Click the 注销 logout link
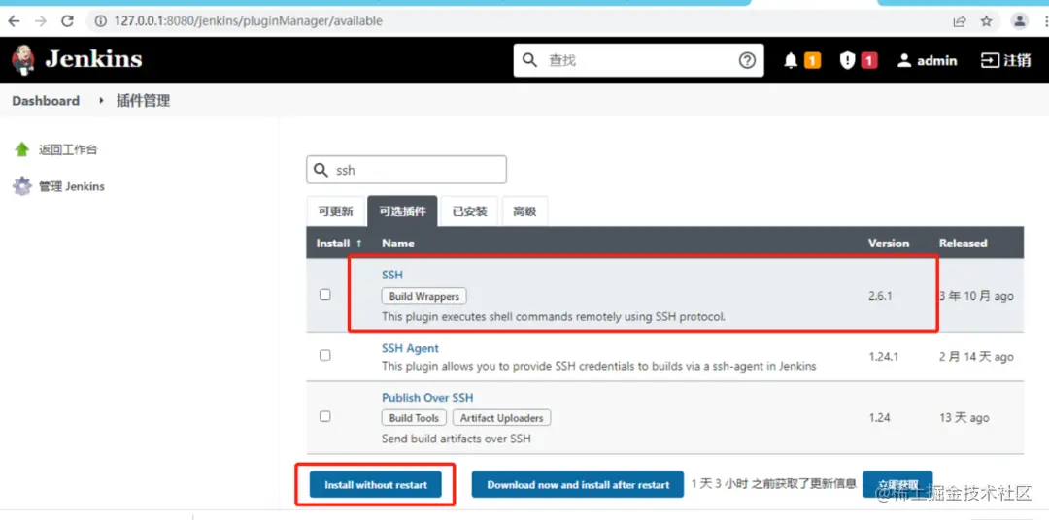1049x520 pixels. point(1017,61)
